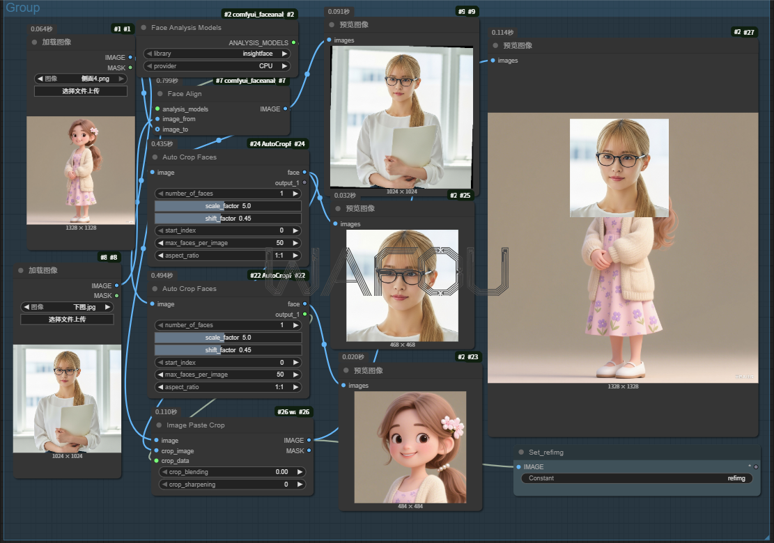
Task: Open the 侧面4.png image dropdown
Action: coord(81,79)
